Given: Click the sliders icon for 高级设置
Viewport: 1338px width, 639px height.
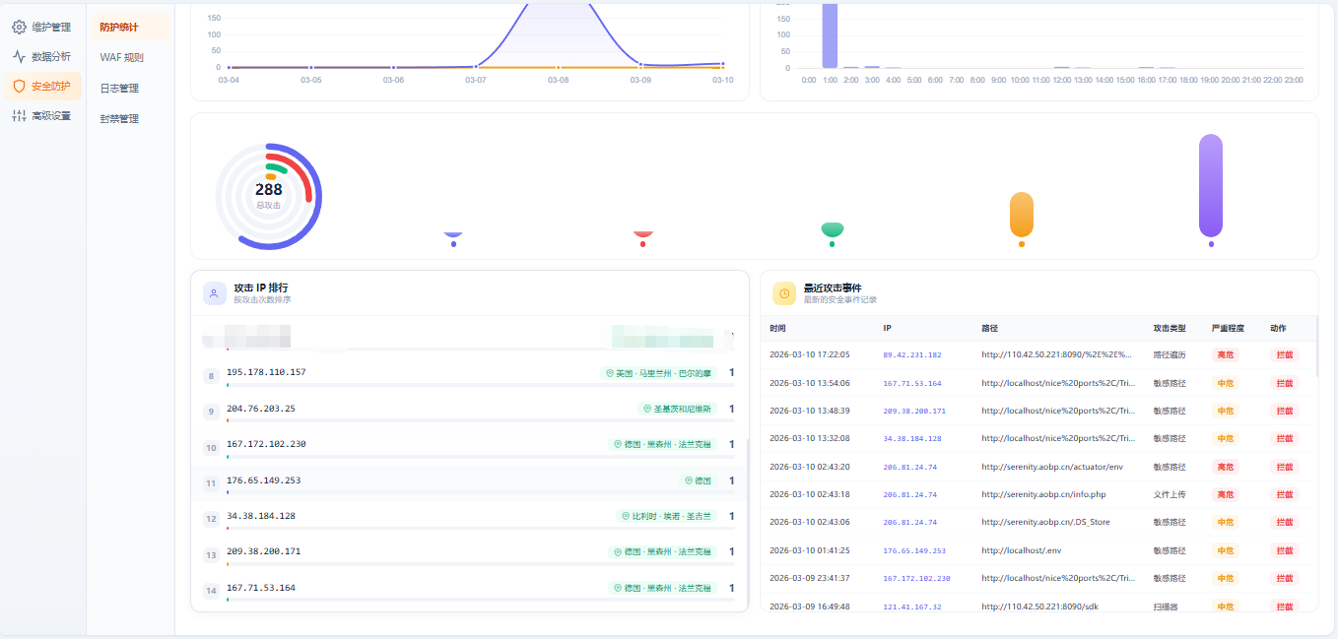Looking at the screenshot, I should point(19,116).
